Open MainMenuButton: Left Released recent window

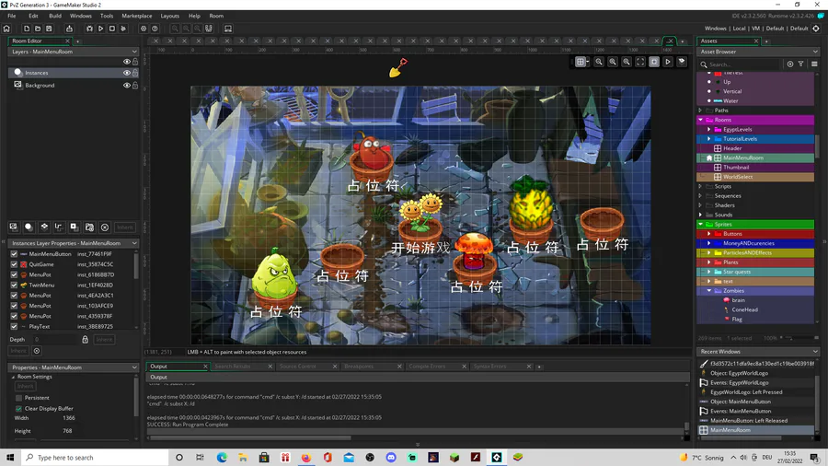[x=749, y=421]
